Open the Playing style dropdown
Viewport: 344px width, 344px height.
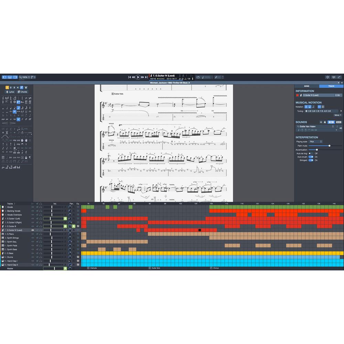[x=315, y=141]
